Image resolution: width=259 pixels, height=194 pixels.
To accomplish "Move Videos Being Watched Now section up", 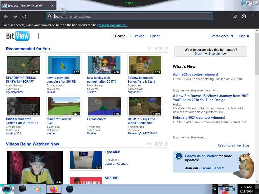I will (156, 144).
